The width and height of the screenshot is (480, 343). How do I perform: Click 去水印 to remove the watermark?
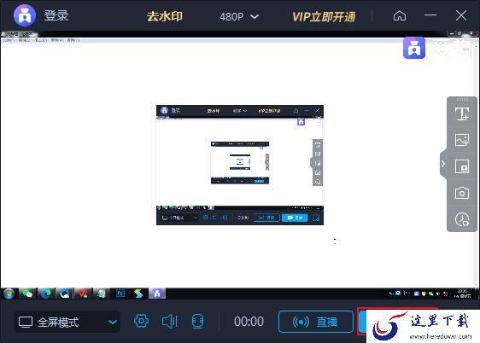(165, 16)
